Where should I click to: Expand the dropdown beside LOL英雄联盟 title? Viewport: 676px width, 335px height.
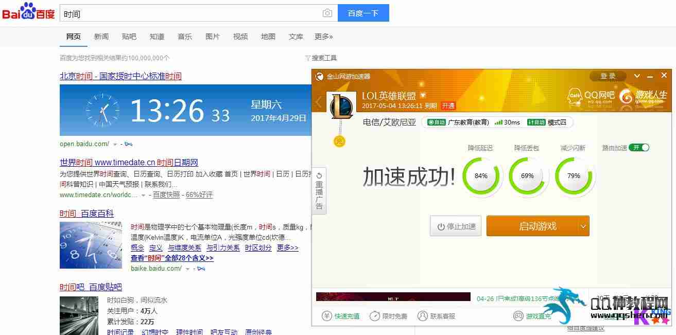click(423, 96)
